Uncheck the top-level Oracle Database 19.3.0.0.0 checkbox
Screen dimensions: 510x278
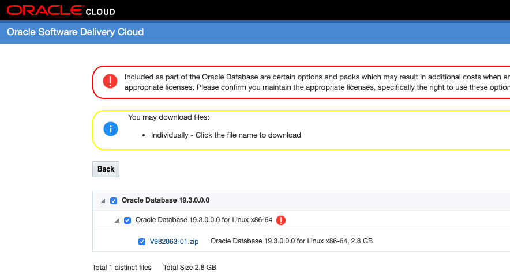tap(114, 201)
